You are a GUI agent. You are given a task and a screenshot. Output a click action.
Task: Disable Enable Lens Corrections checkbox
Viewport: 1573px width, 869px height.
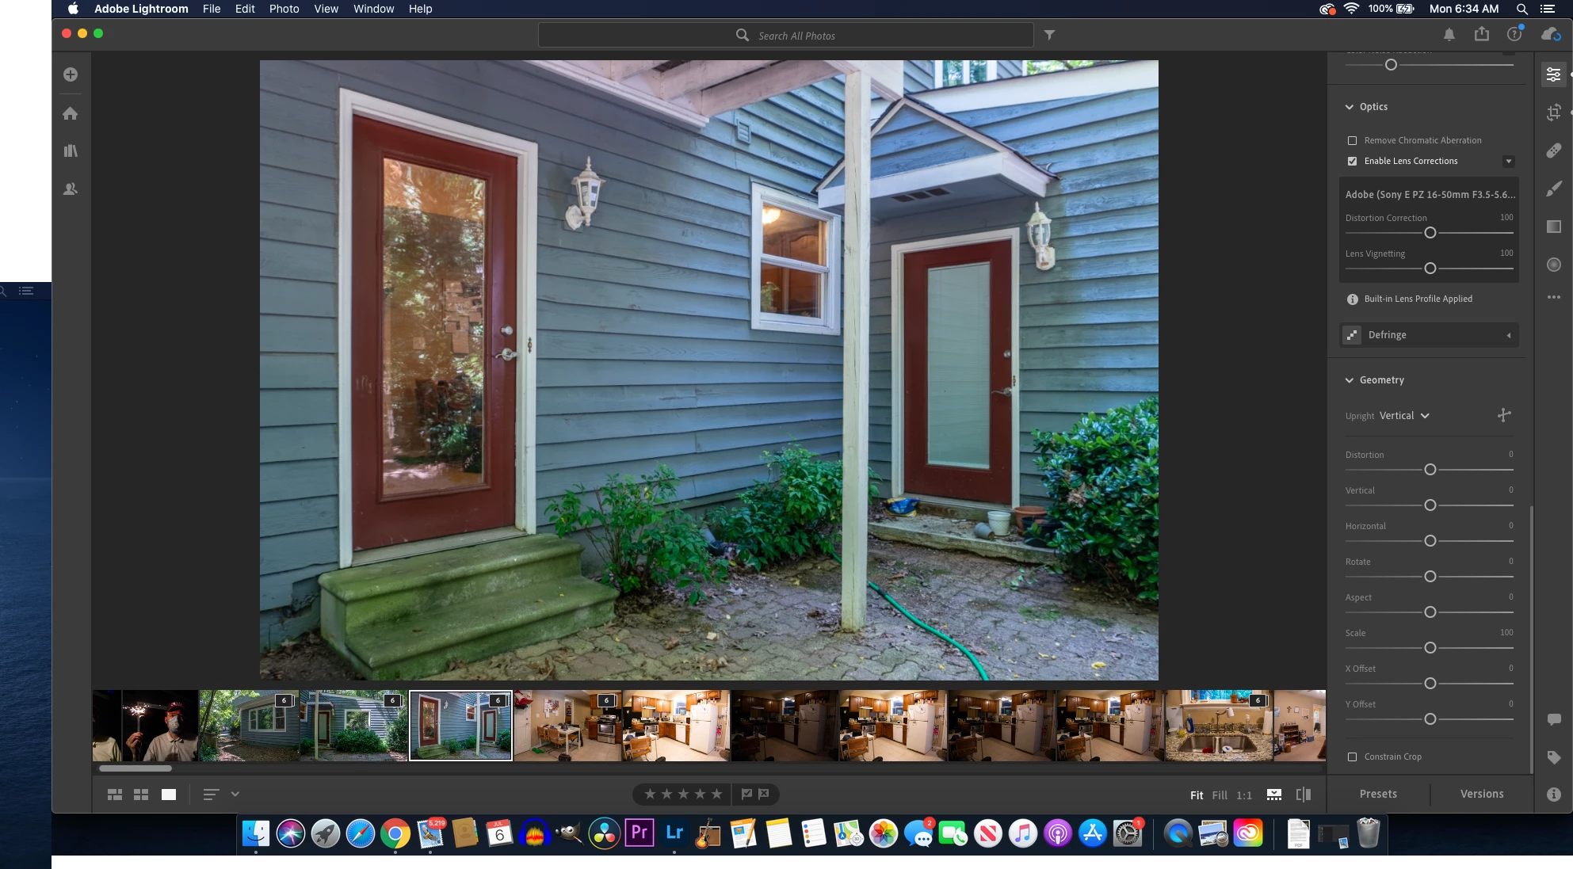tap(1352, 162)
